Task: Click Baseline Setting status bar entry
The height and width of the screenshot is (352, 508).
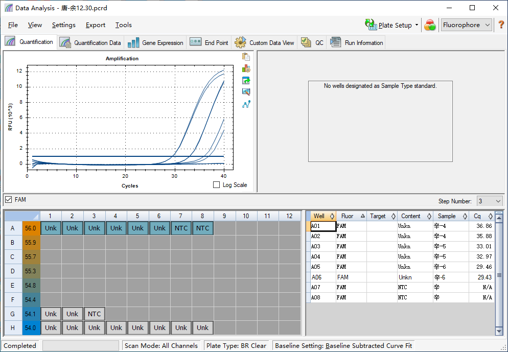Action: [343, 345]
